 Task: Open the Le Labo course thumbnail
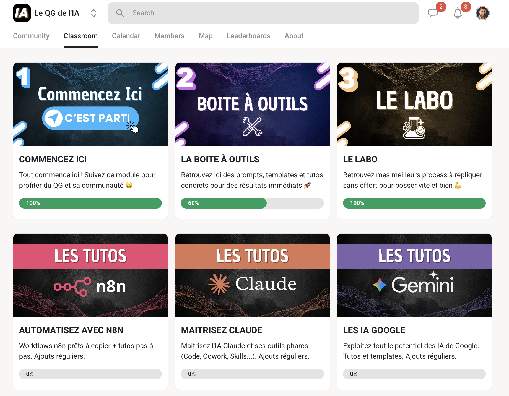[414, 104]
